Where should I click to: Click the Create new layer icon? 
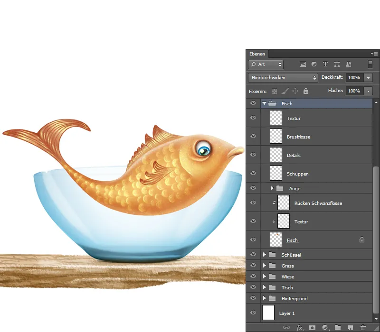351,327
